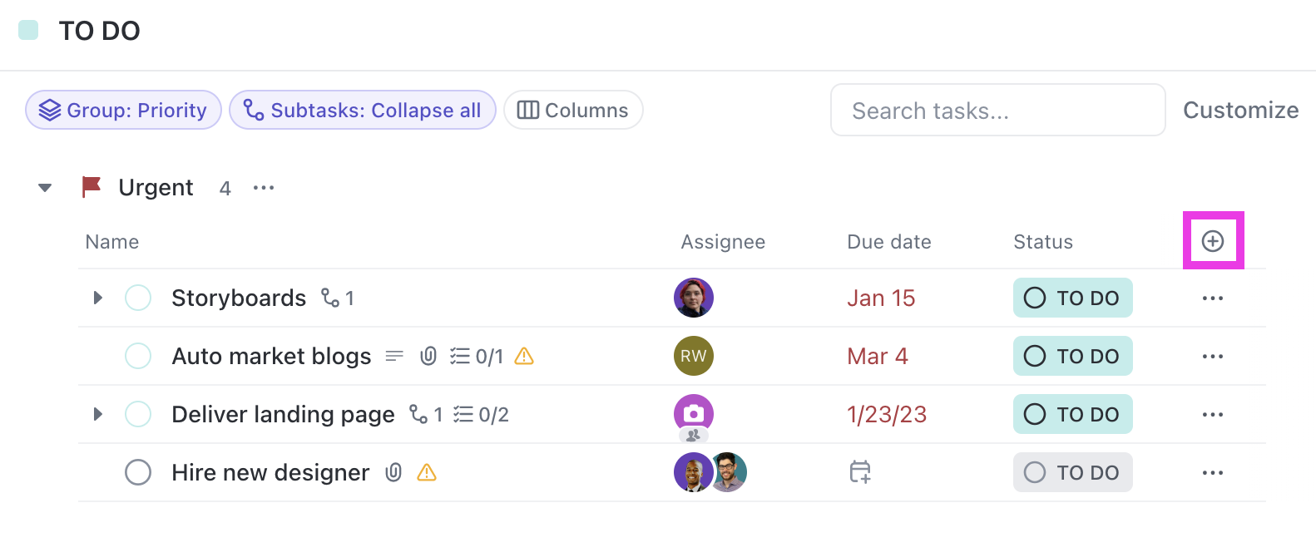Toggle the Hire new designer task circle
This screenshot has width=1316, height=557.
pos(138,472)
